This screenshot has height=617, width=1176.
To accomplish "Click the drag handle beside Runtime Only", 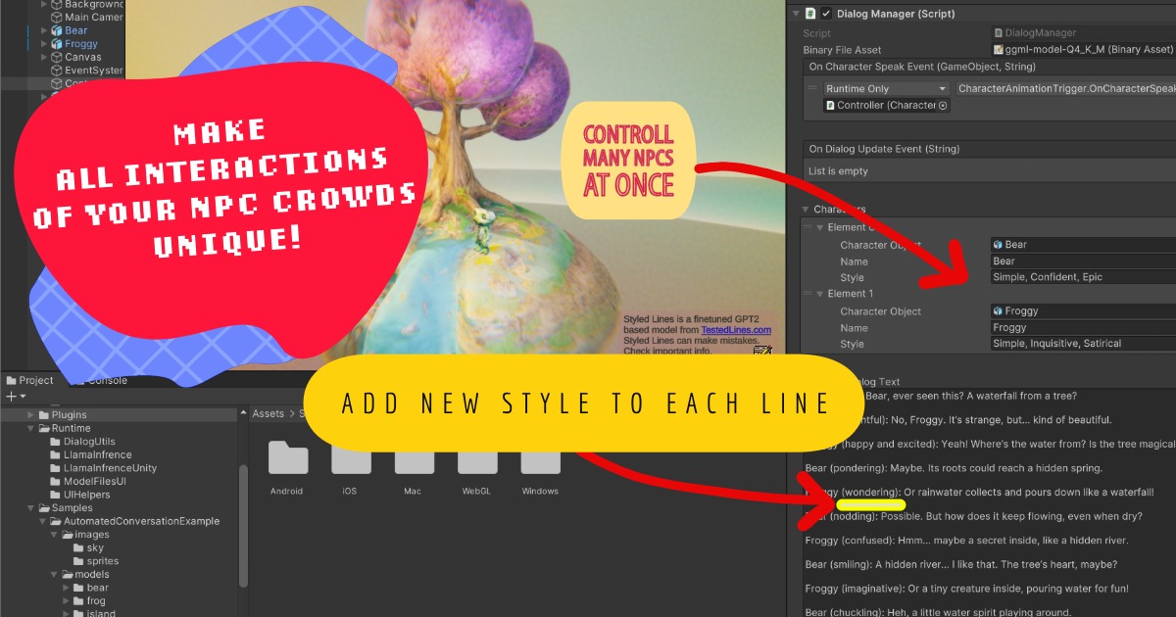I will pyautogui.click(x=811, y=88).
